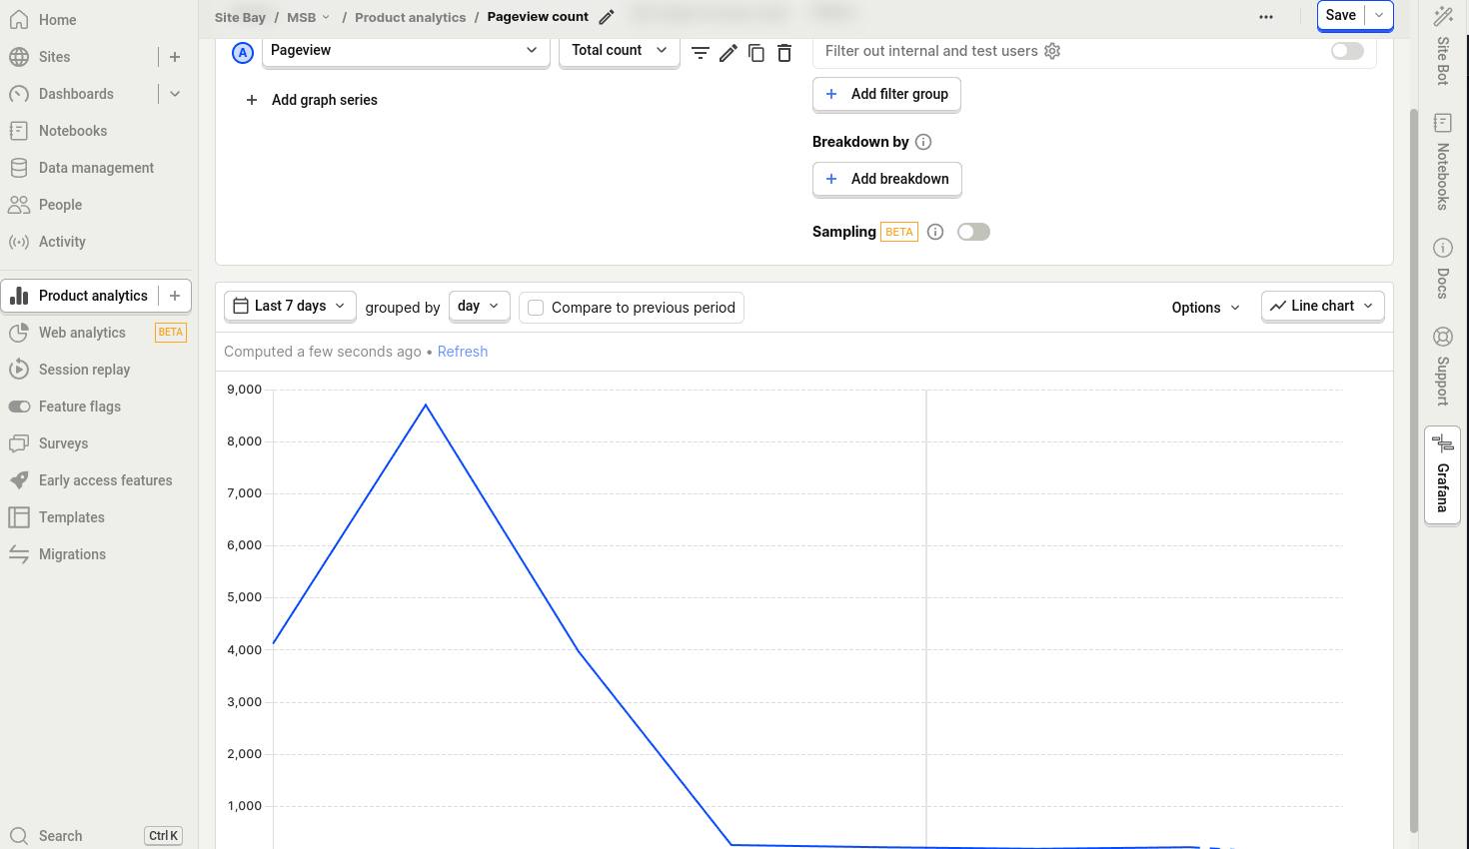1469x849 pixels.
Task: Rename the Pageview series with the pencil icon
Action: (x=729, y=53)
